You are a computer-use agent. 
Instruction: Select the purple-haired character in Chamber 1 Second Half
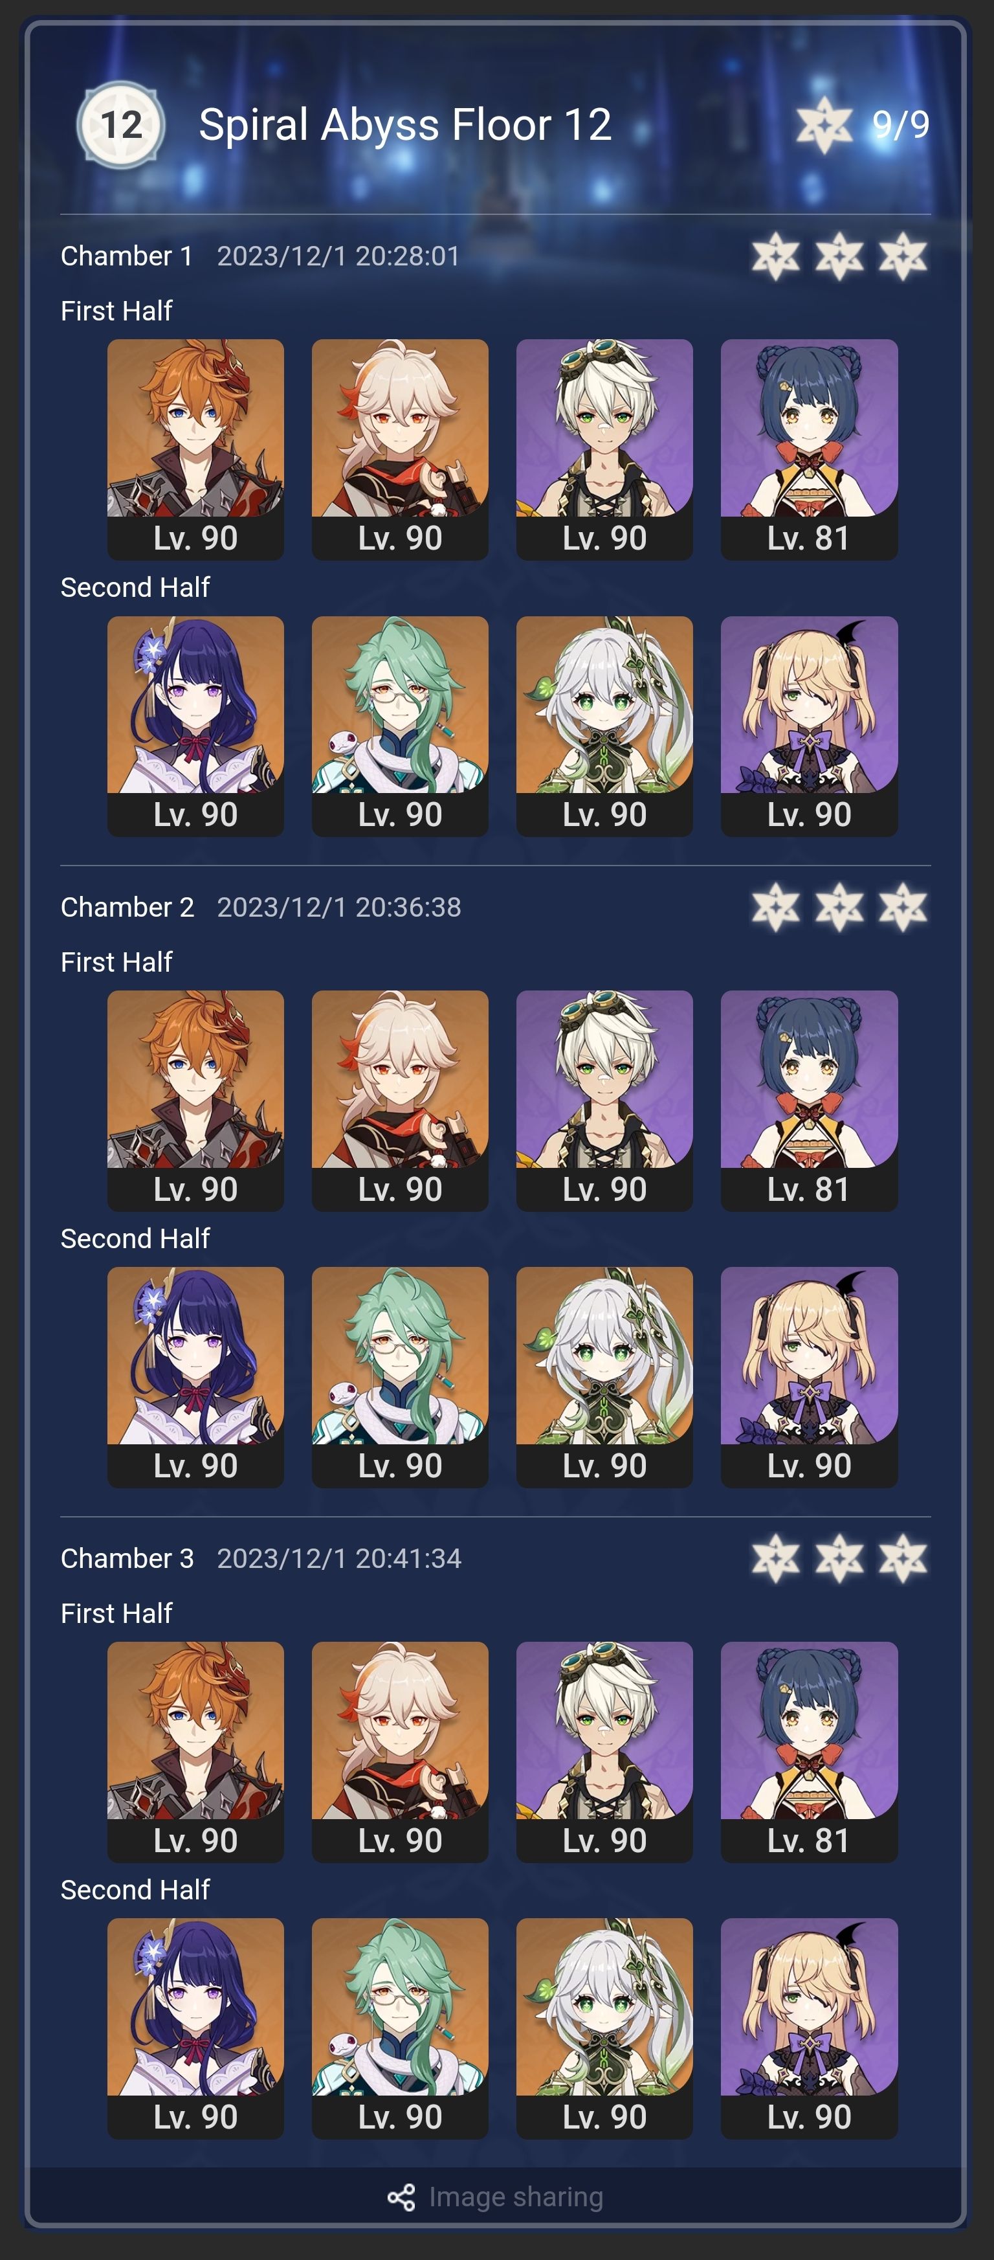(195, 726)
